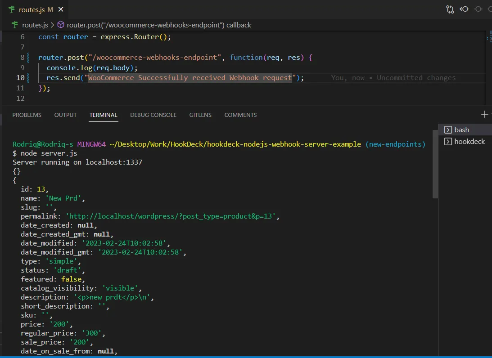Switch to the OUTPUT panel tab
The image size is (492, 358).
[65, 115]
